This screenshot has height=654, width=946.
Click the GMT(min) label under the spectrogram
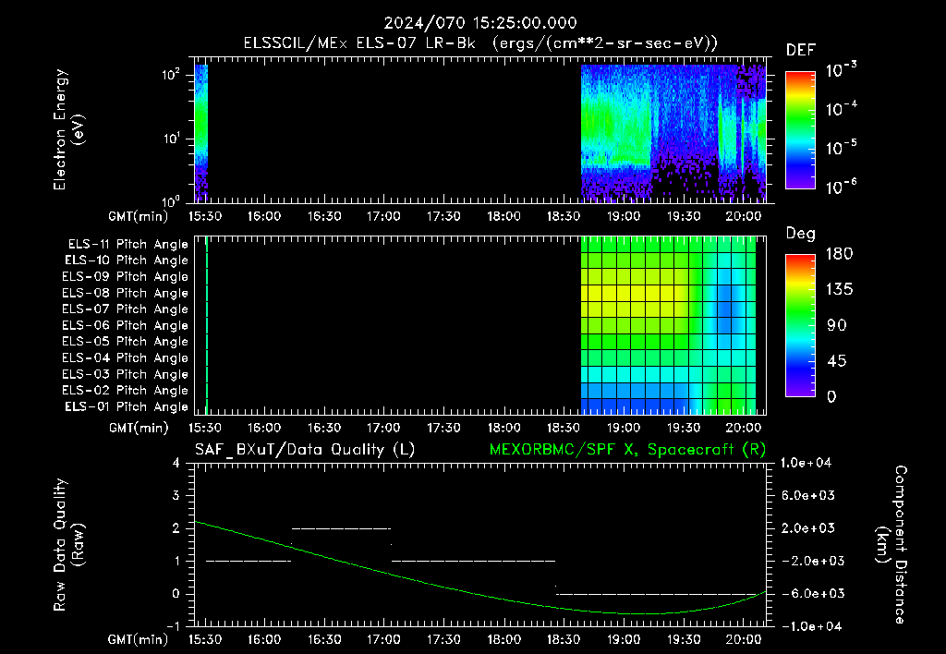[x=139, y=216]
